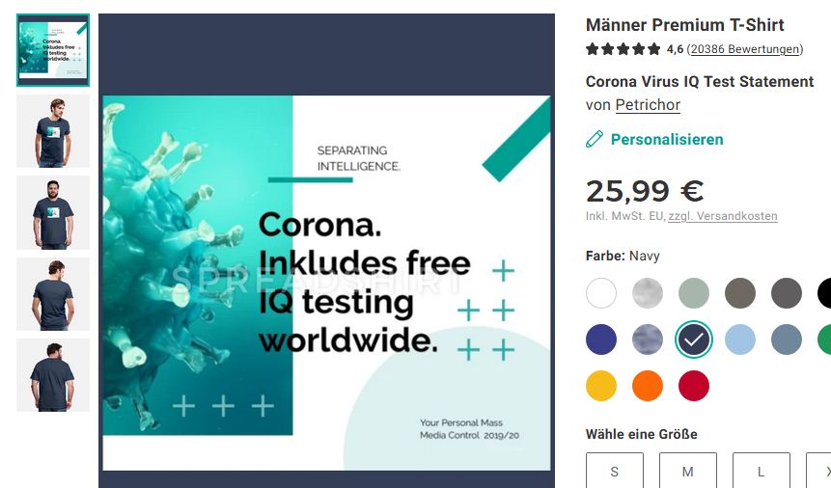Screen dimensions: 831x488
Task: Choose the royal blue color swatch
Action: coord(601,339)
